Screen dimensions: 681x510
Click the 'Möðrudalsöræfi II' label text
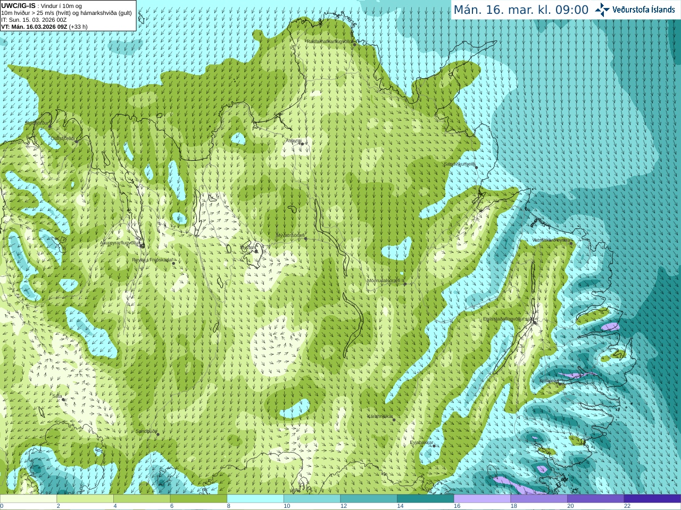[385, 281]
